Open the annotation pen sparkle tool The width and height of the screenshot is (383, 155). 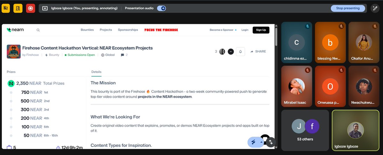(375, 8)
